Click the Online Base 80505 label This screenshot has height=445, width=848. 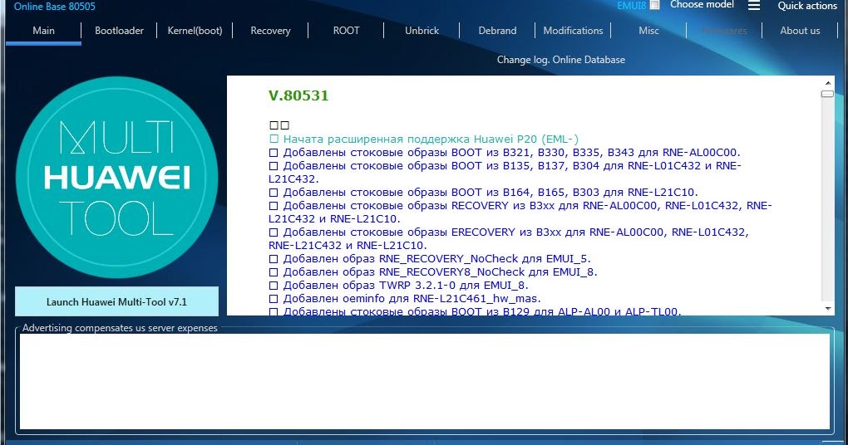(x=55, y=7)
